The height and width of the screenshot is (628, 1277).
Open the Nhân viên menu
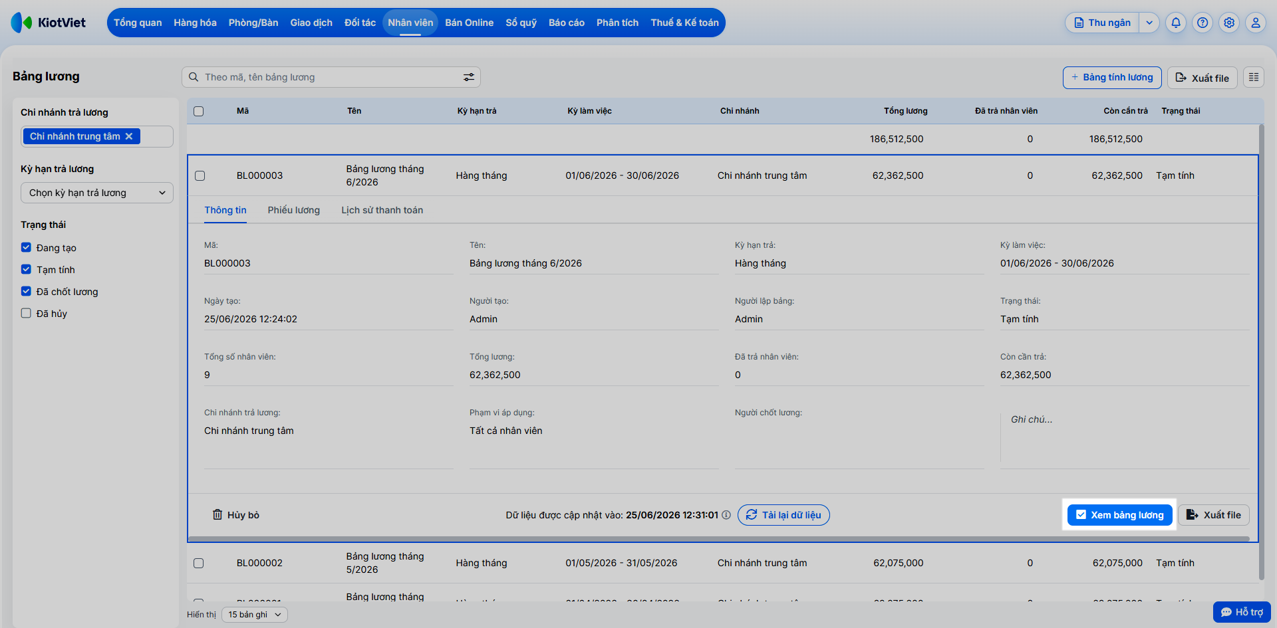point(410,23)
